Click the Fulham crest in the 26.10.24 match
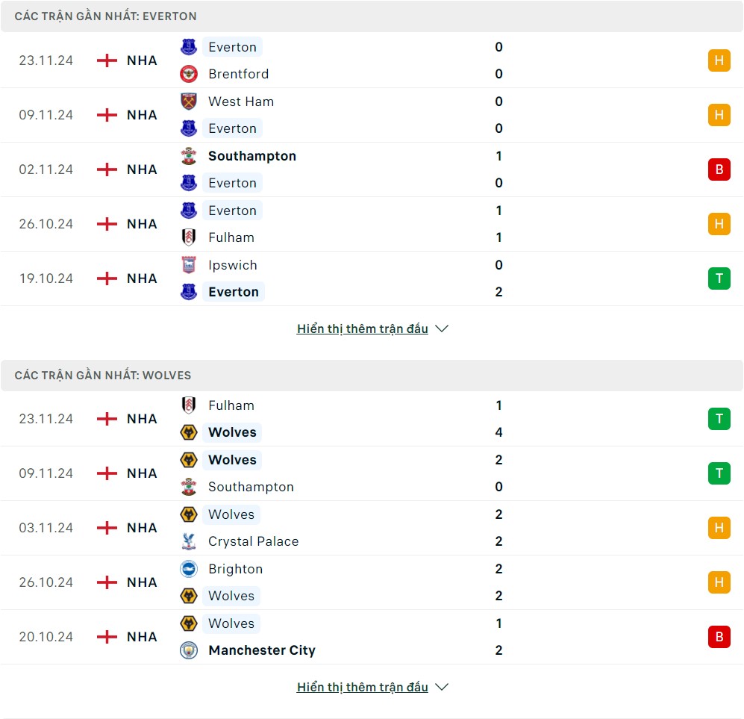This screenshot has width=744, height=719. coord(189,237)
